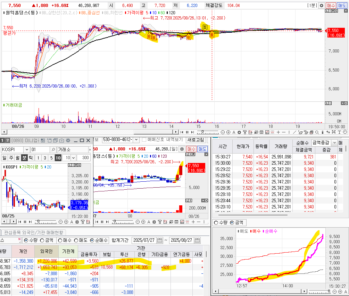
Task: Expand the double-arrow next to 거래소 field
Action: [x=90, y=149]
